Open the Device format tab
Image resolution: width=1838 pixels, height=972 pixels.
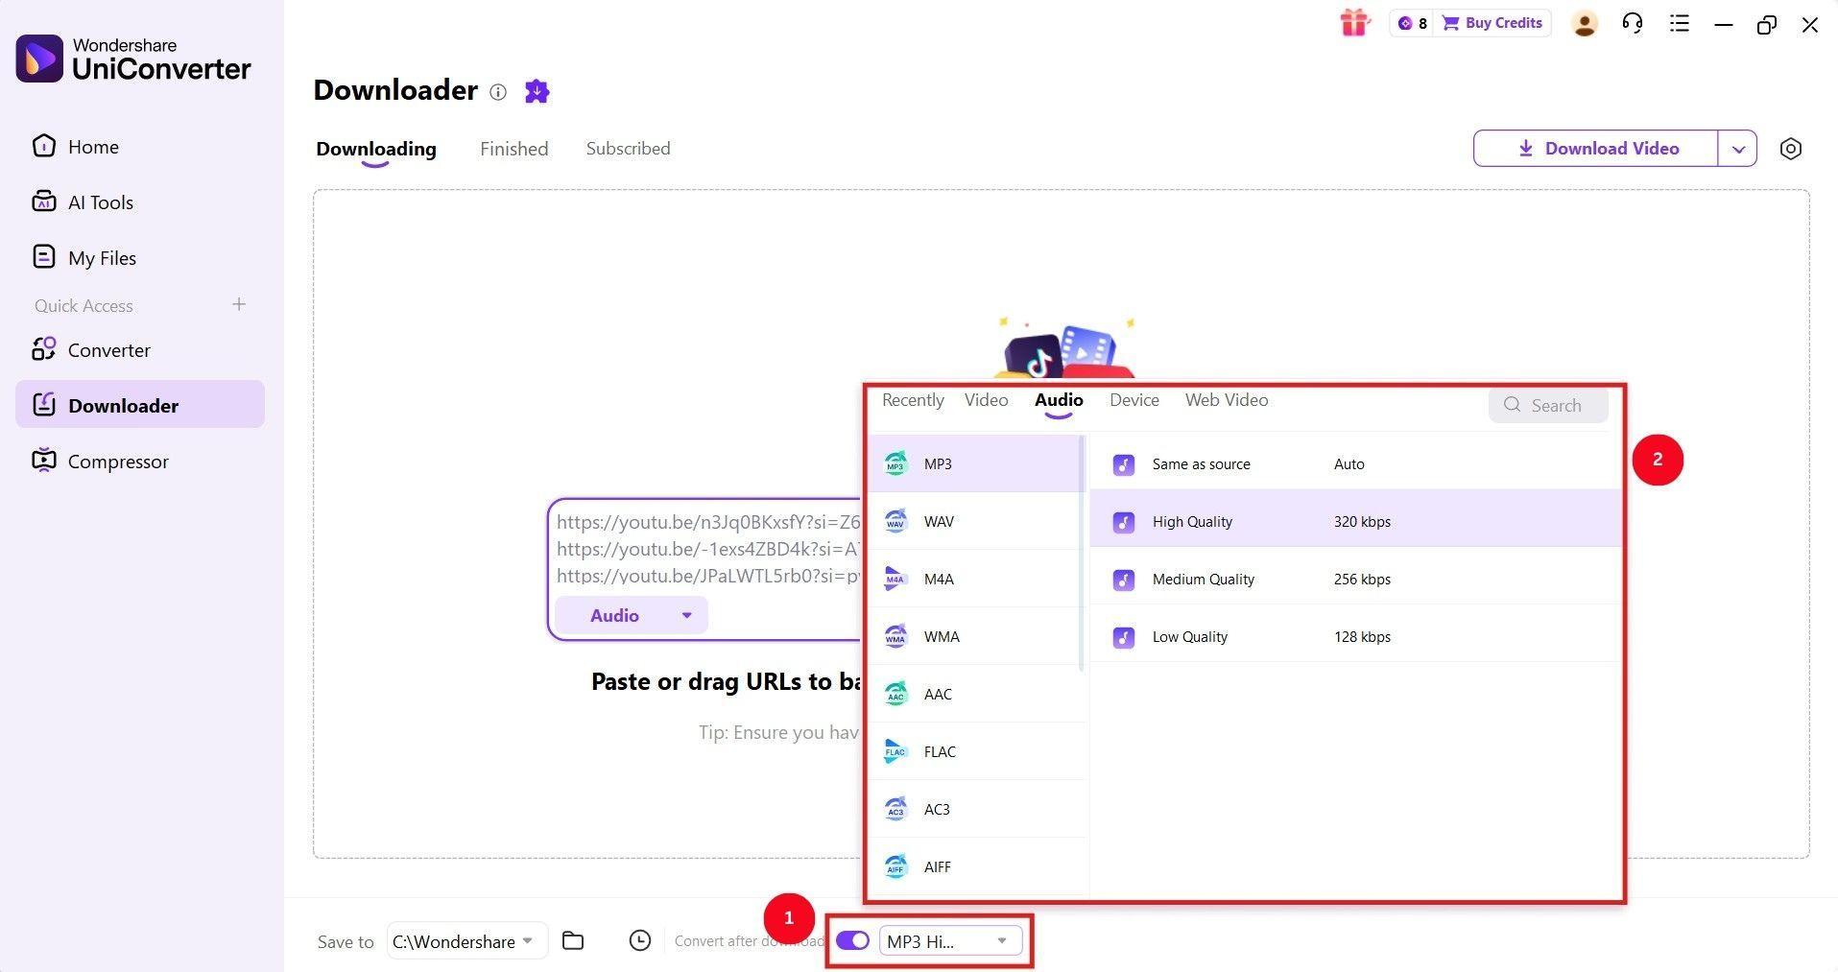(x=1134, y=400)
